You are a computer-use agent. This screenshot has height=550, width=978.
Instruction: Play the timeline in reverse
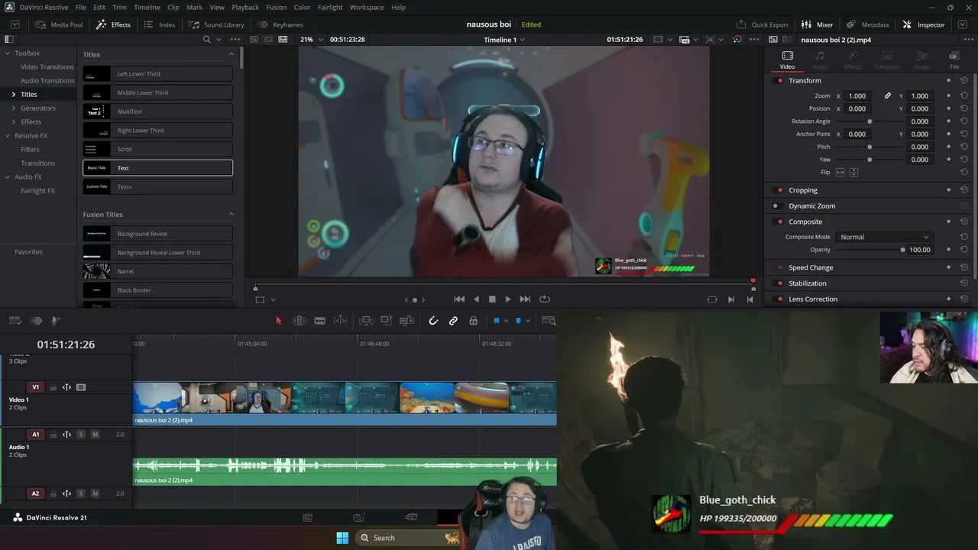click(x=477, y=299)
